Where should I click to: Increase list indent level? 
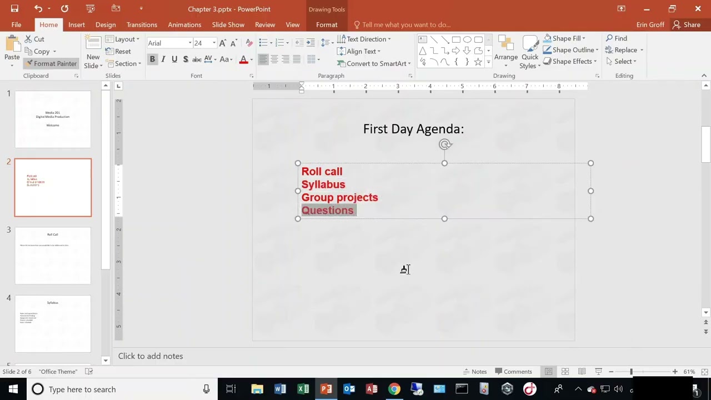click(x=310, y=43)
